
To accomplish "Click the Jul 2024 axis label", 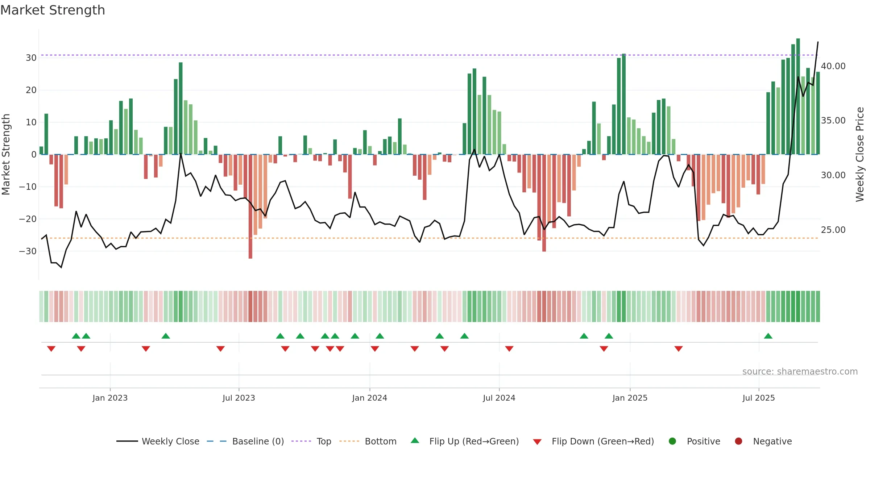I will pyautogui.click(x=499, y=398).
